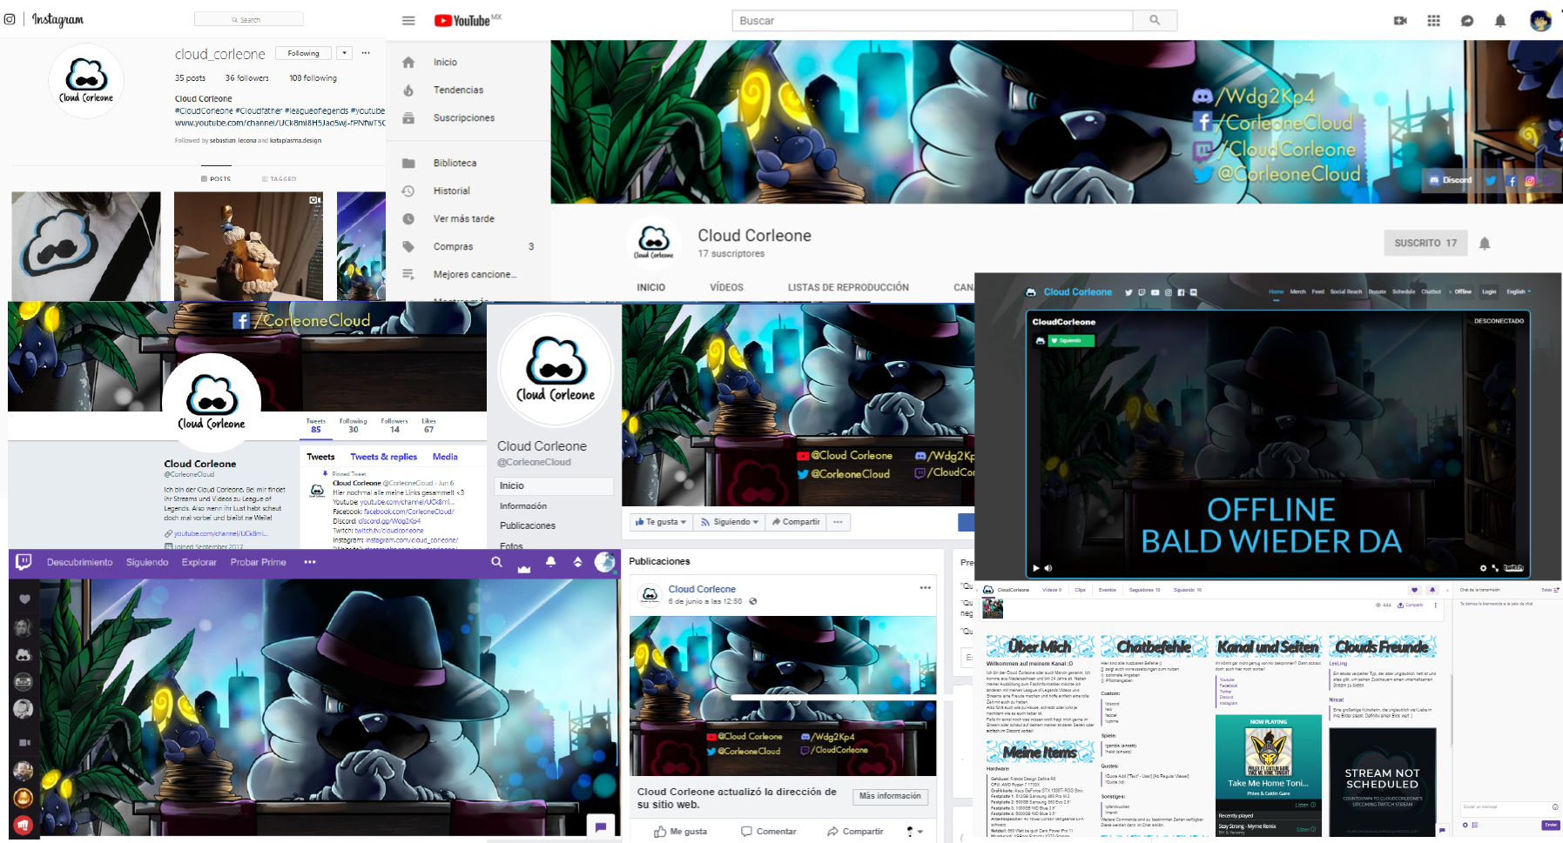Open Instagram profile three-dot options
This screenshot has height=843, width=1563.
366,53
